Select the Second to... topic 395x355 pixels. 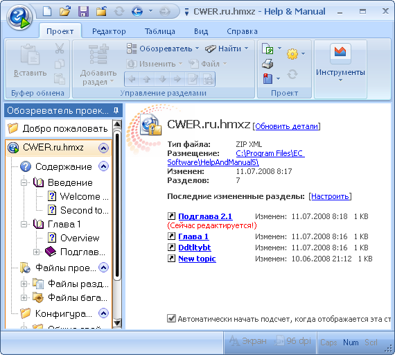pyautogui.click(x=78, y=210)
